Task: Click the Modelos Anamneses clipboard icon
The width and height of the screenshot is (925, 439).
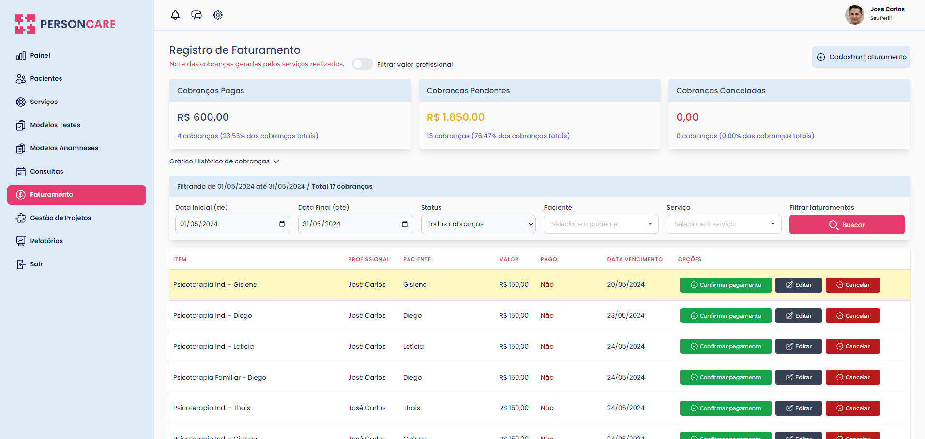Action: pos(21,148)
